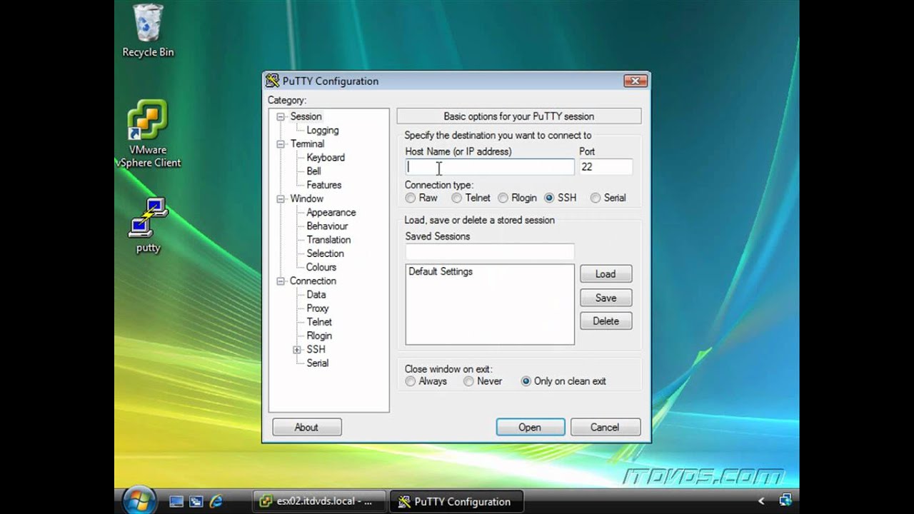The width and height of the screenshot is (914, 514).
Task: Open Keyboard settings category
Action: click(326, 157)
